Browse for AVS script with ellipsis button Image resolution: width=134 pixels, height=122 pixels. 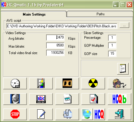(124, 25)
